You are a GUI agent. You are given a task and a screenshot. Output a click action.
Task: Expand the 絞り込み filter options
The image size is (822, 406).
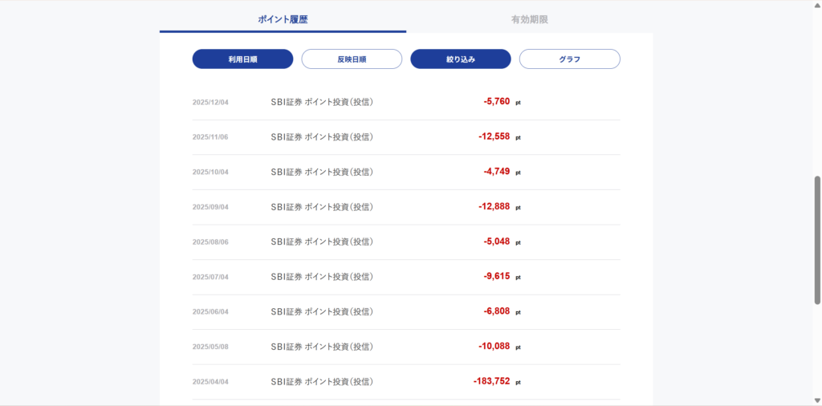461,59
